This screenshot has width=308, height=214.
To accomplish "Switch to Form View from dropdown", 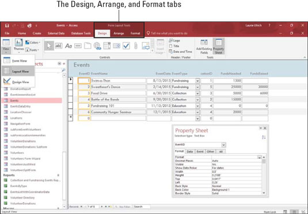I will click(x=18, y=61).
